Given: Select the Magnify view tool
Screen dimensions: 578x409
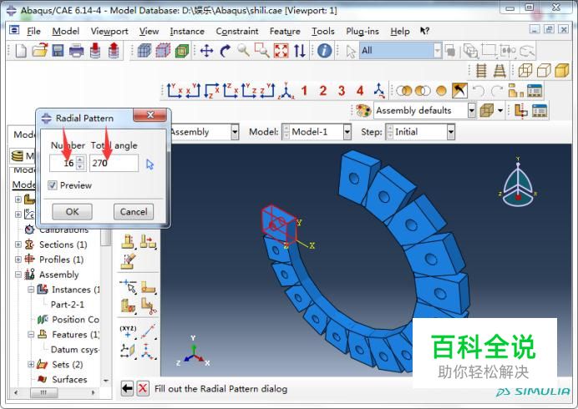Looking at the screenshot, I should [243, 50].
